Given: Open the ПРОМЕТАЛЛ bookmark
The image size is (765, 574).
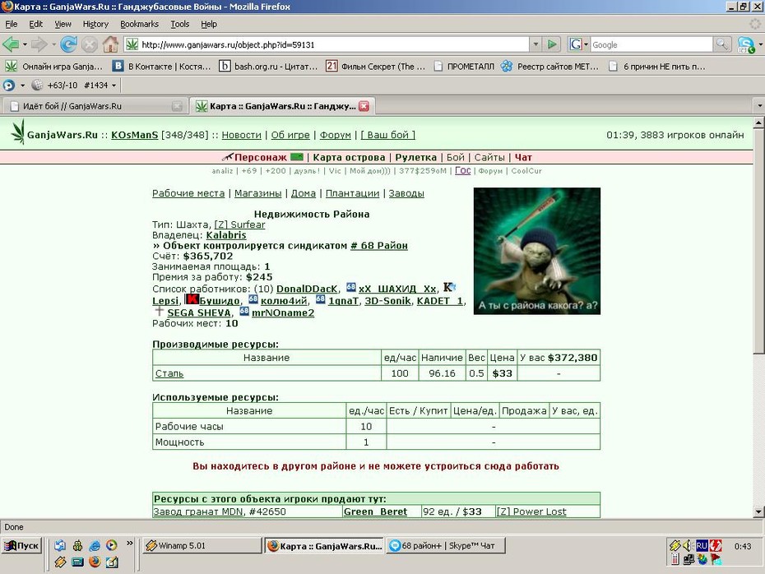Looking at the screenshot, I should pyautogui.click(x=463, y=67).
